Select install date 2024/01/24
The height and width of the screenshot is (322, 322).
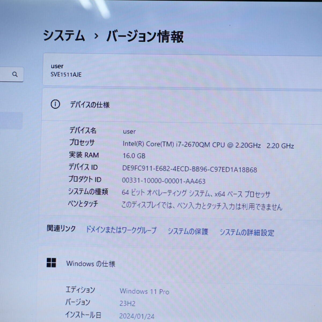pyautogui.click(x=137, y=316)
